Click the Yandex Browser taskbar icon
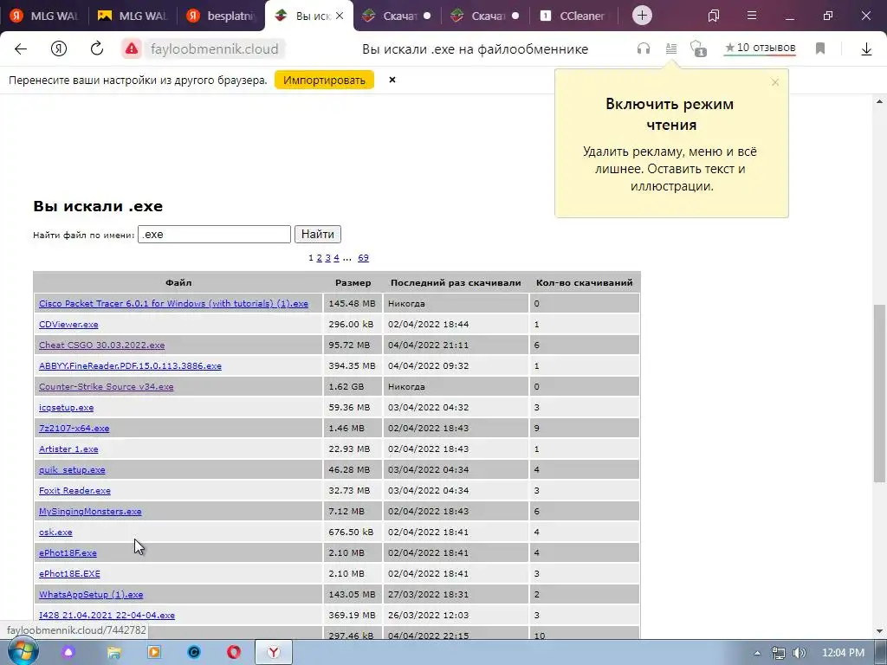Image resolution: width=887 pixels, height=665 pixels. click(x=274, y=653)
